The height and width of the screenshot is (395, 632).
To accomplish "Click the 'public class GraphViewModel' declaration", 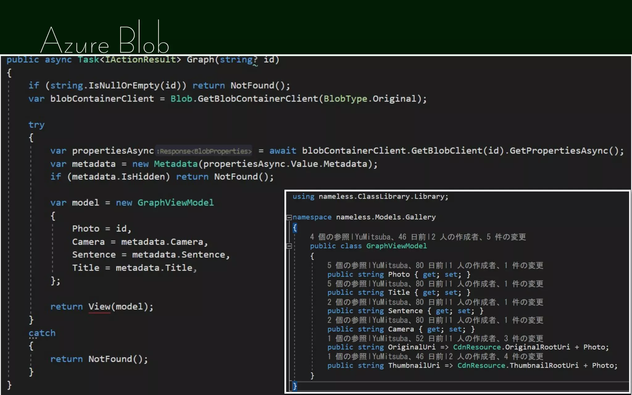I will [368, 246].
